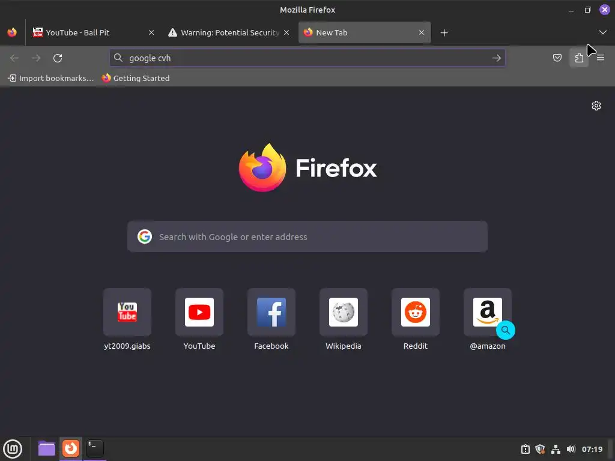Go forward with the forward arrow

pyautogui.click(x=36, y=58)
